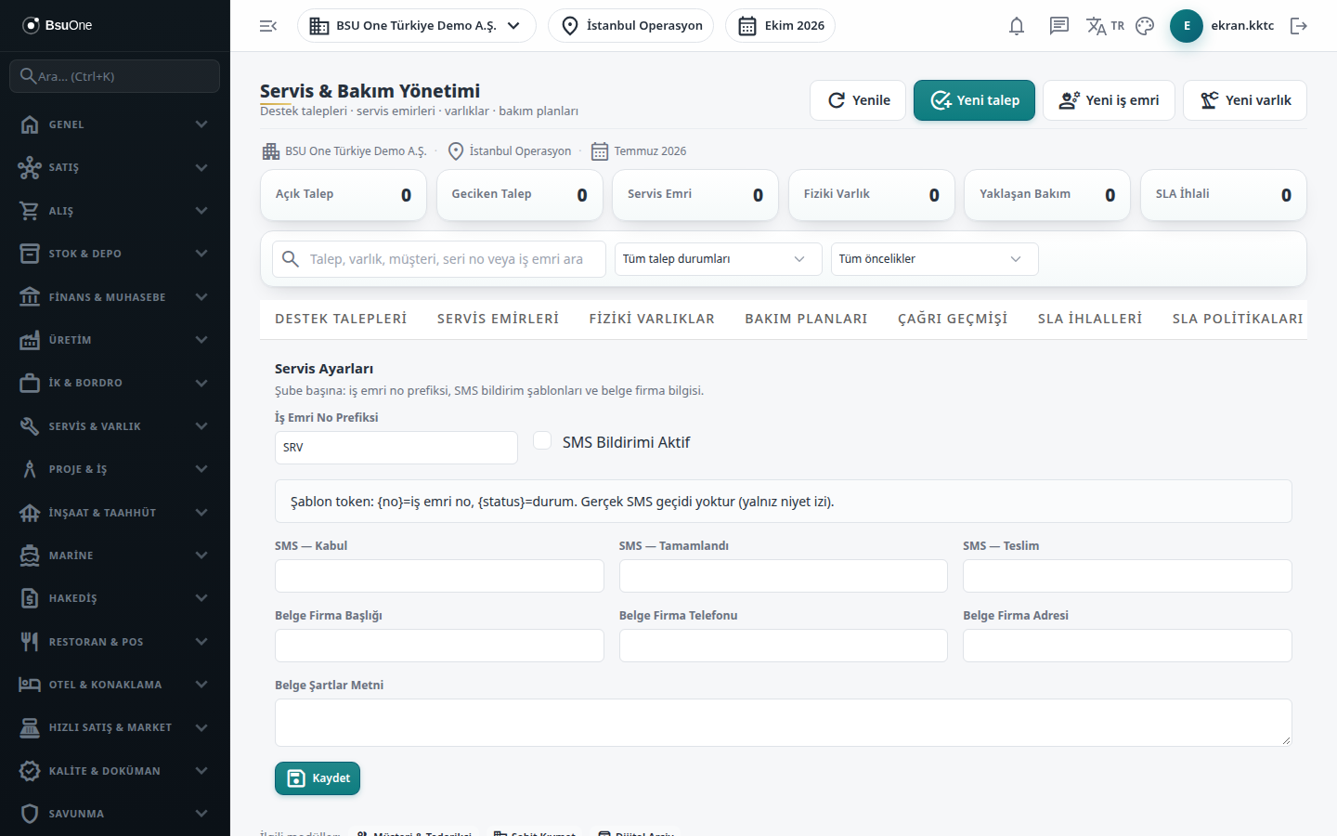Open Ekim 2026 period picker

point(780,26)
